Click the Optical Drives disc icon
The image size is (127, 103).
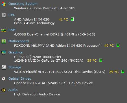click(4, 79)
